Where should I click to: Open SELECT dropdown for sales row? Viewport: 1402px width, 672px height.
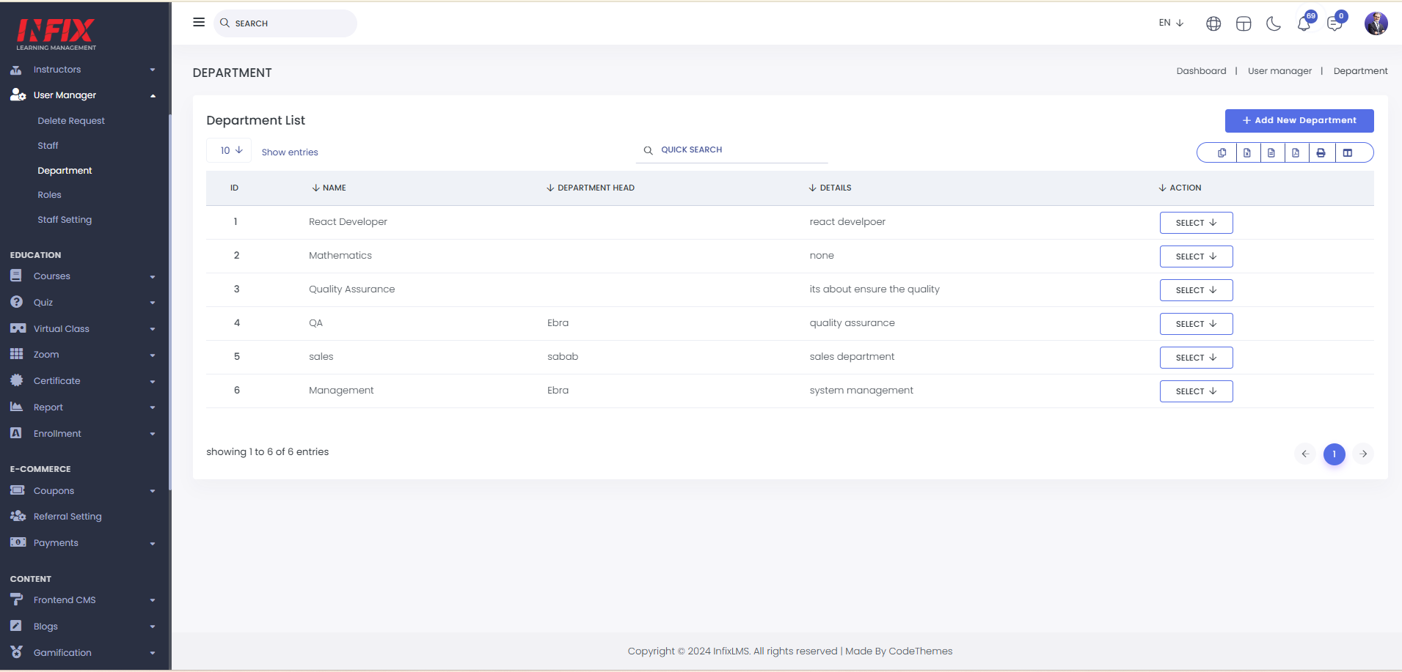[1196, 358]
